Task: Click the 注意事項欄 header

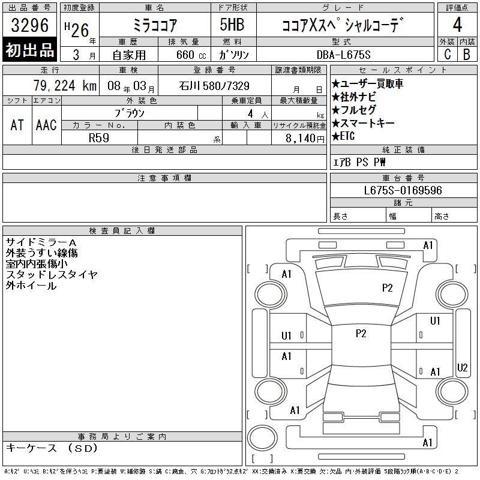Action: click(x=164, y=178)
